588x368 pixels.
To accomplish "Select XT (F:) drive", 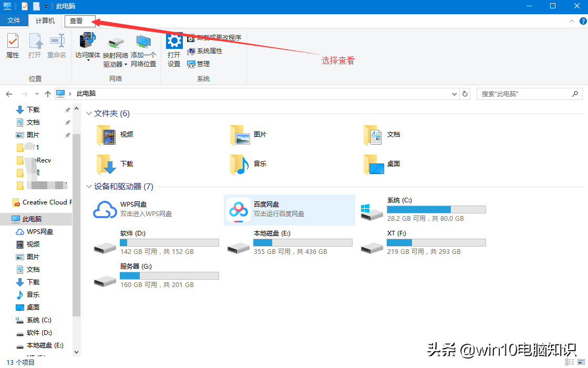I will pos(423,243).
